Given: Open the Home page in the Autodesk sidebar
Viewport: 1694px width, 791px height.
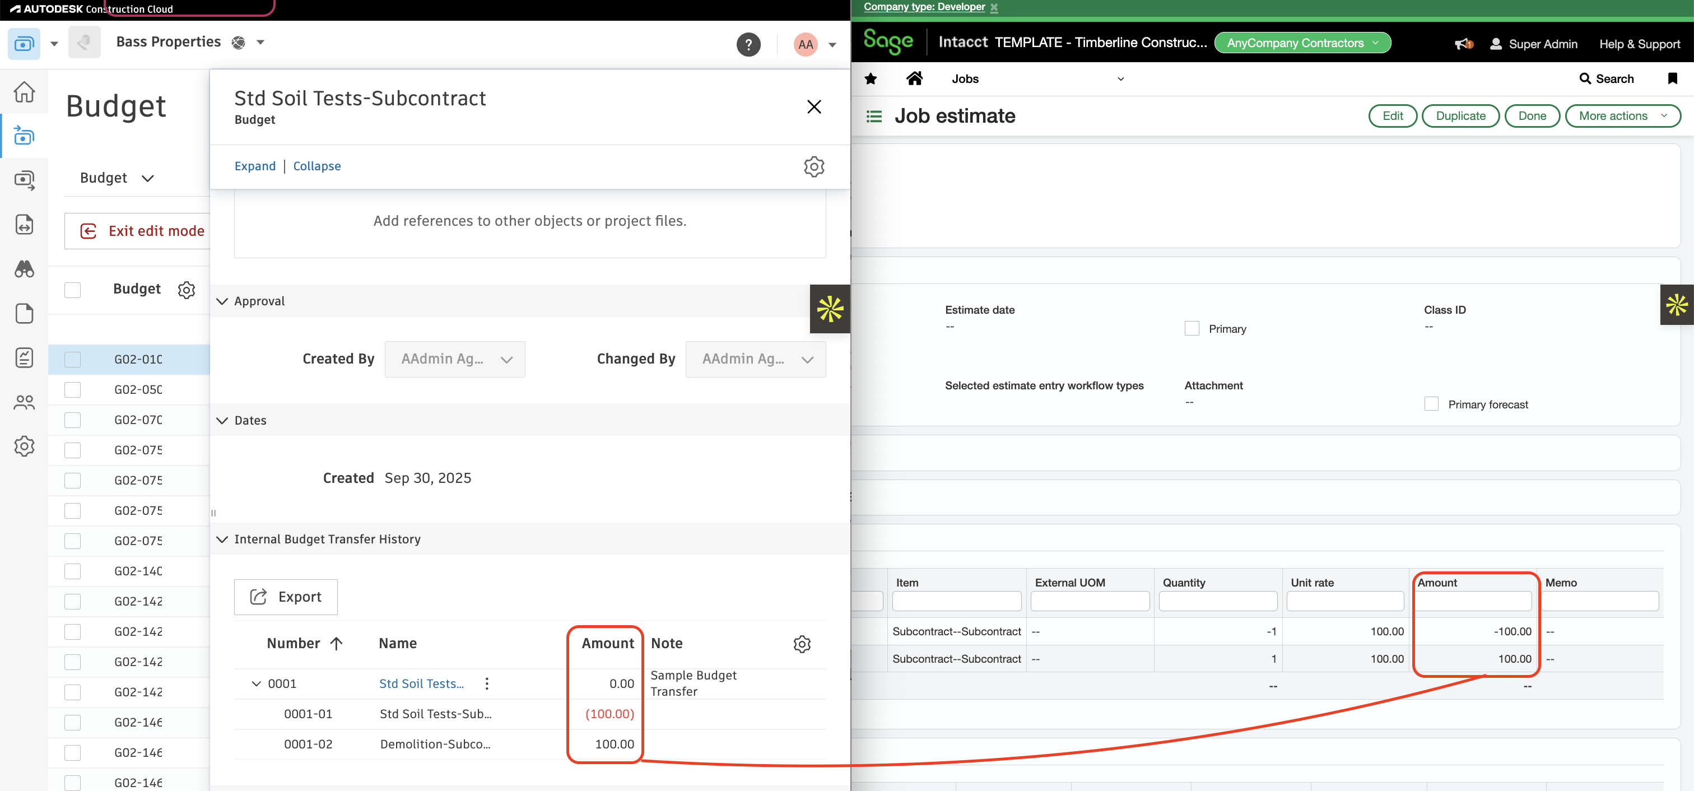Looking at the screenshot, I should coord(24,92).
